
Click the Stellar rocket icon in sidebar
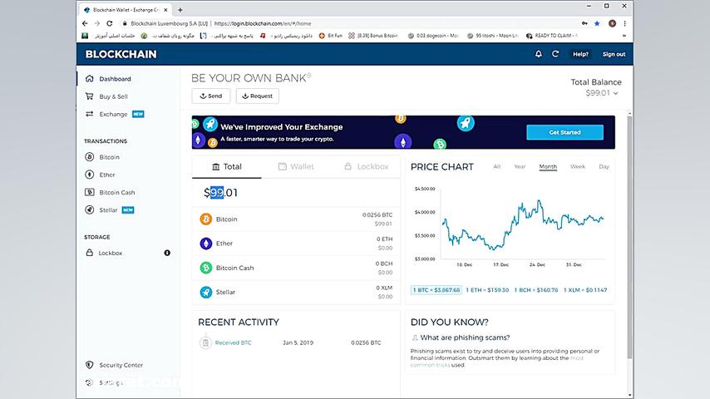tap(90, 209)
